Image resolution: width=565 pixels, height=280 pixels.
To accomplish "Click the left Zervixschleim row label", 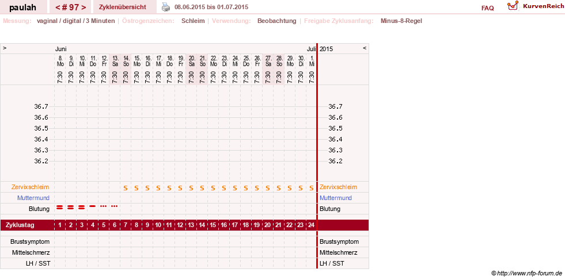I will pyautogui.click(x=31, y=187).
